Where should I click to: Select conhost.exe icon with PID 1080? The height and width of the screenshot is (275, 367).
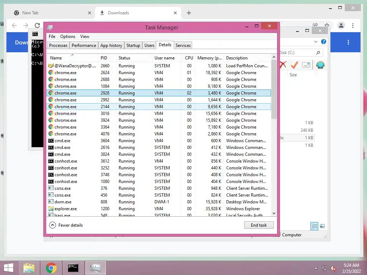[x=51, y=182]
